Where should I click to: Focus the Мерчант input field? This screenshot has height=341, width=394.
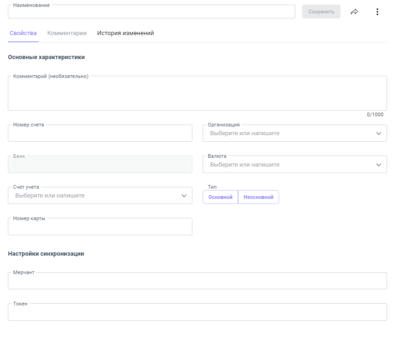click(197, 281)
